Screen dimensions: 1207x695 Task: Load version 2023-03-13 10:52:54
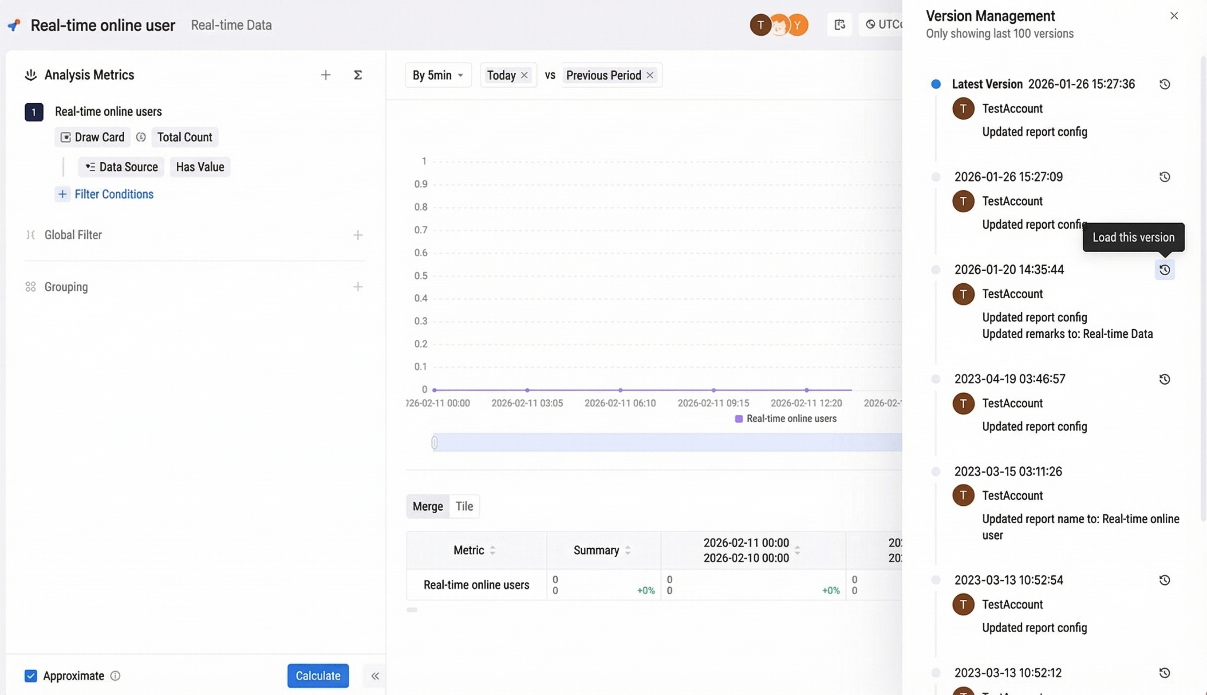(1164, 580)
